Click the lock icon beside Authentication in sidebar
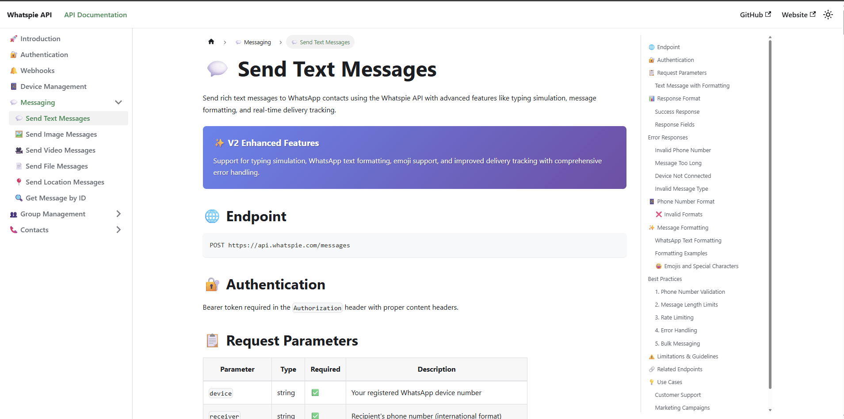 pos(14,55)
